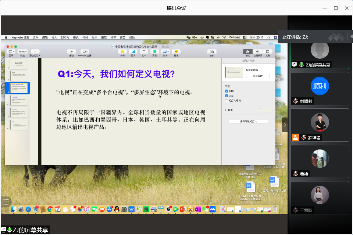This screenshot has height=235, width=353.
Task: Click the Add Slide (添加幻灯片) button
Action: tap(35, 52)
